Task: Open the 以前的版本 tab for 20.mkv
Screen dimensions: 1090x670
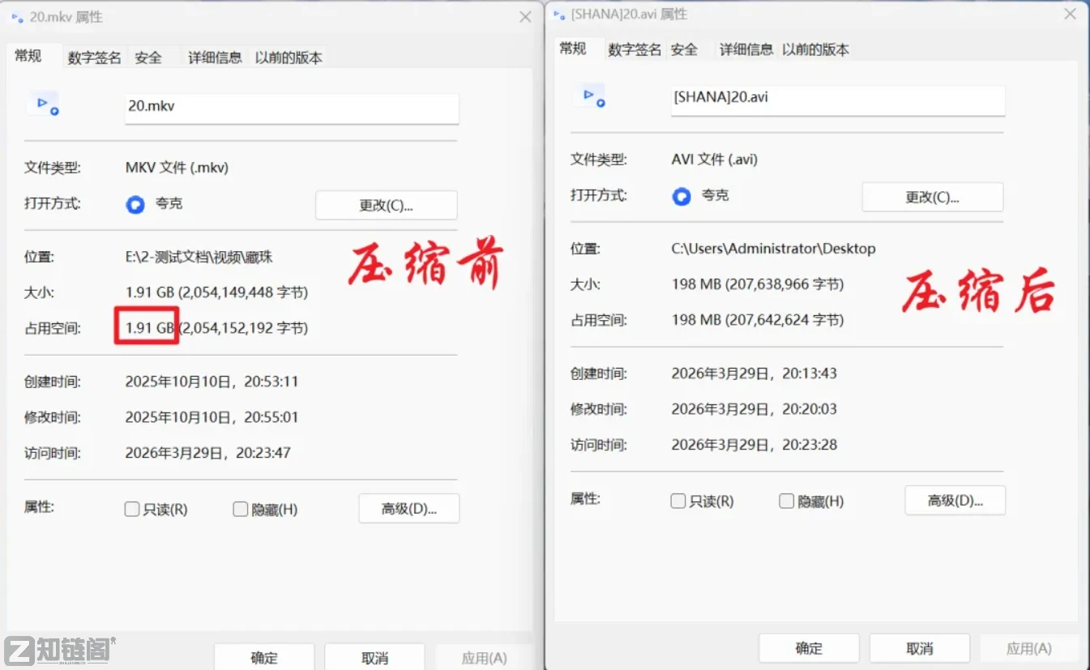Action: pos(288,57)
